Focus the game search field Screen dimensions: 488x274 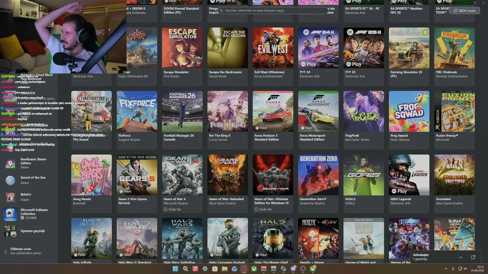273,11
